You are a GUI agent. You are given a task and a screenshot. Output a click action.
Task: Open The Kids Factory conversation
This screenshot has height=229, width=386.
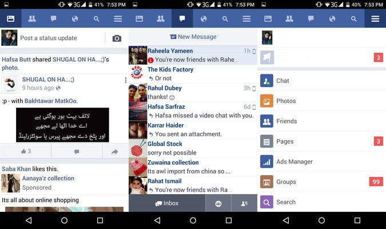(x=193, y=74)
